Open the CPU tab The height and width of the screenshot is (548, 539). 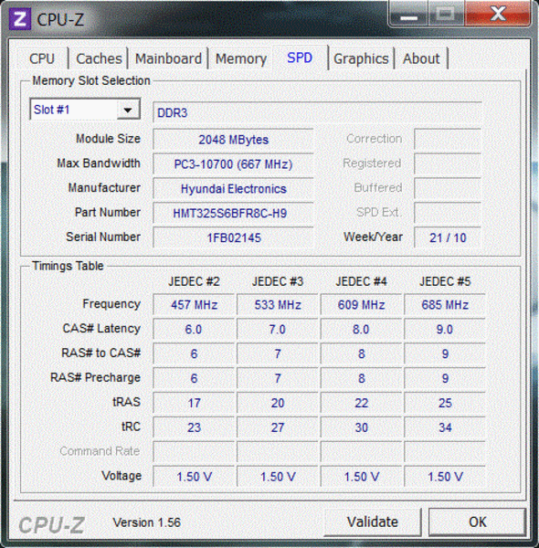tap(42, 58)
